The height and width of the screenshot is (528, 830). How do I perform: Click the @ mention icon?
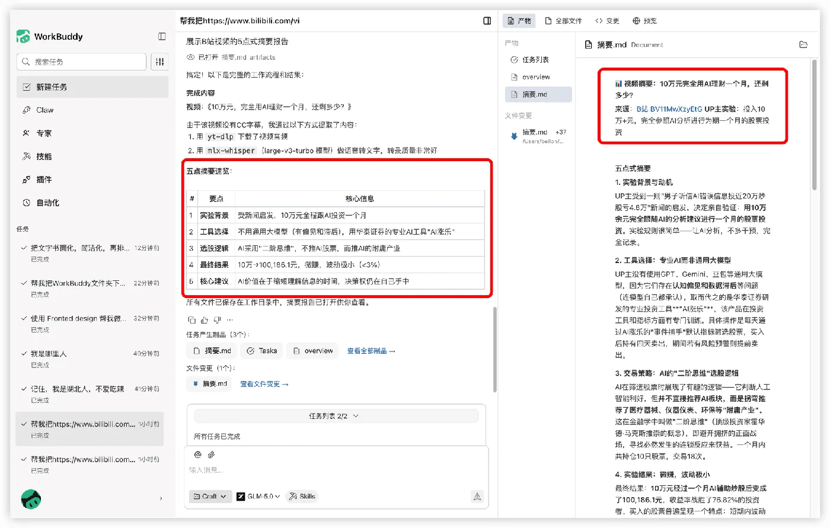[x=198, y=455]
